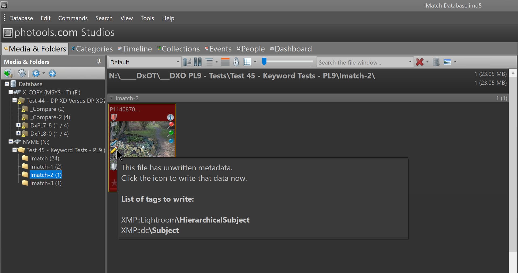Click the green pin on the thumbnail

tap(171, 133)
